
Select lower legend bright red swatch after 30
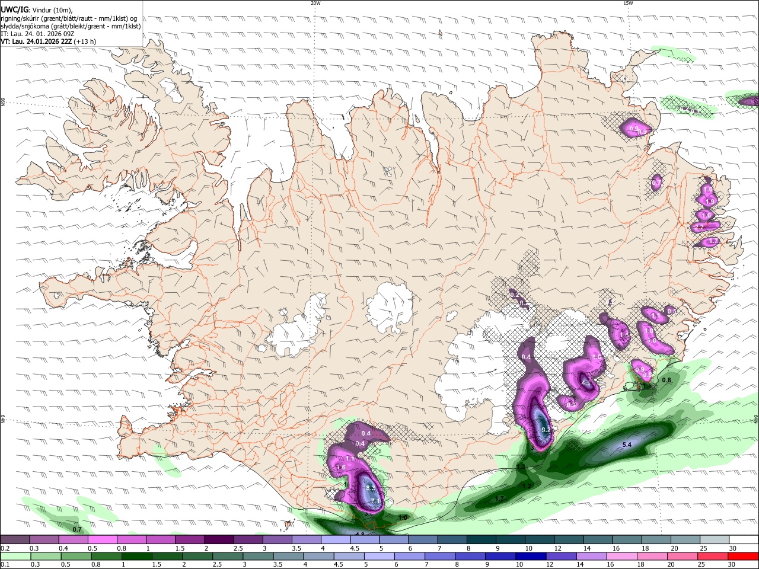[743, 556]
